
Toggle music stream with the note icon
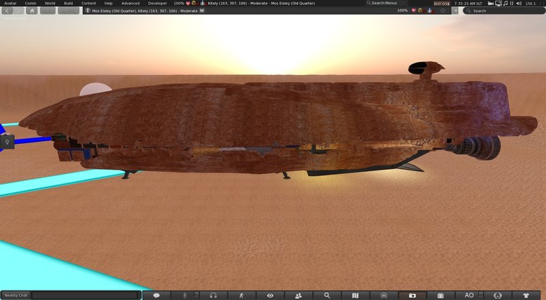point(506,3)
